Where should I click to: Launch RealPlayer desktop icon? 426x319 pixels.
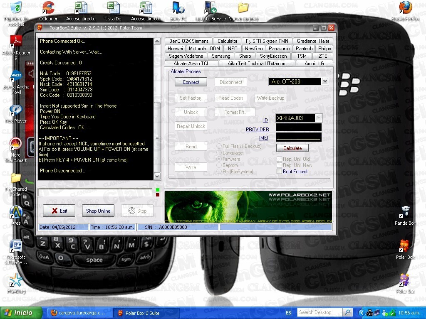(x=16, y=114)
